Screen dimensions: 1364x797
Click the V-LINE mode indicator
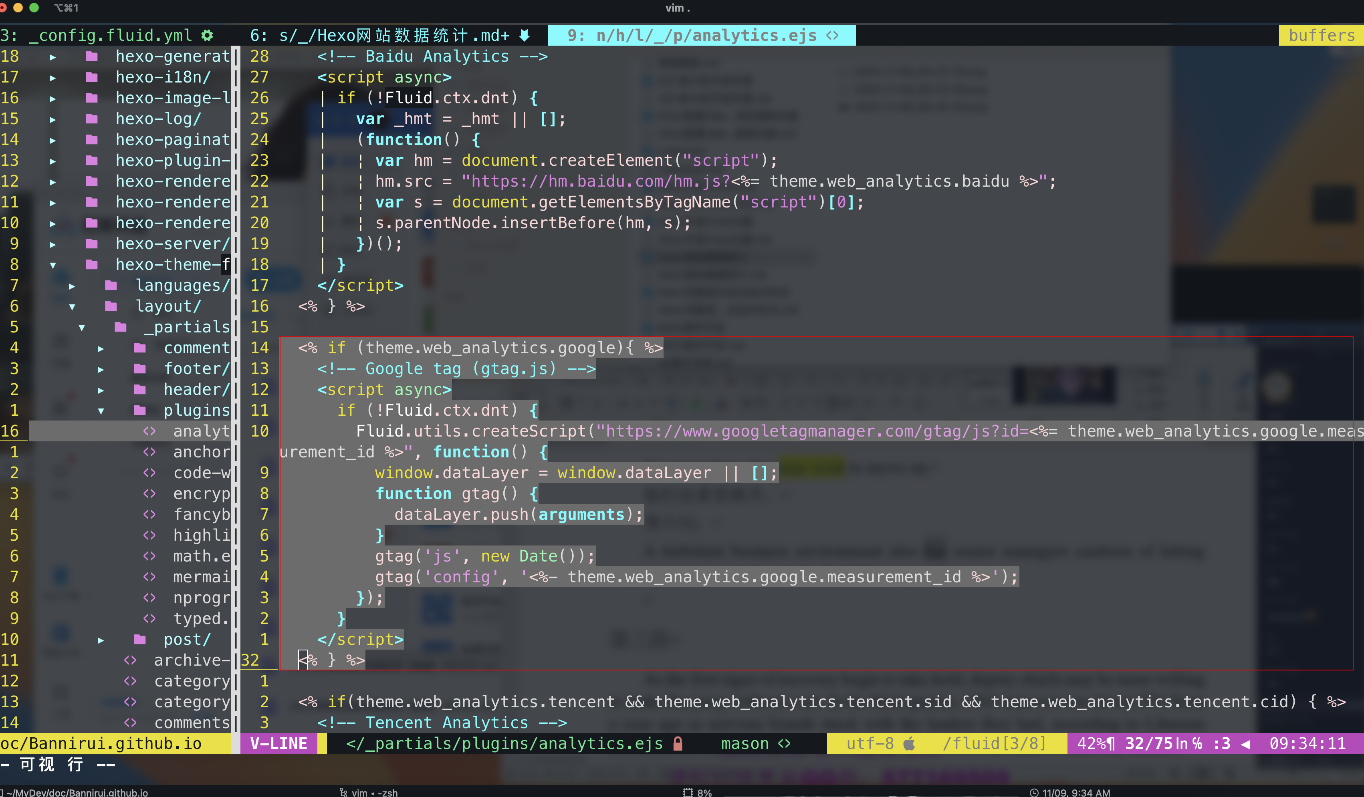coord(279,743)
